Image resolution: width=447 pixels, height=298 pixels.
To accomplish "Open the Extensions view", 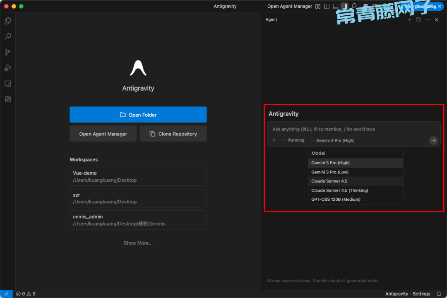I will point(7,99).
